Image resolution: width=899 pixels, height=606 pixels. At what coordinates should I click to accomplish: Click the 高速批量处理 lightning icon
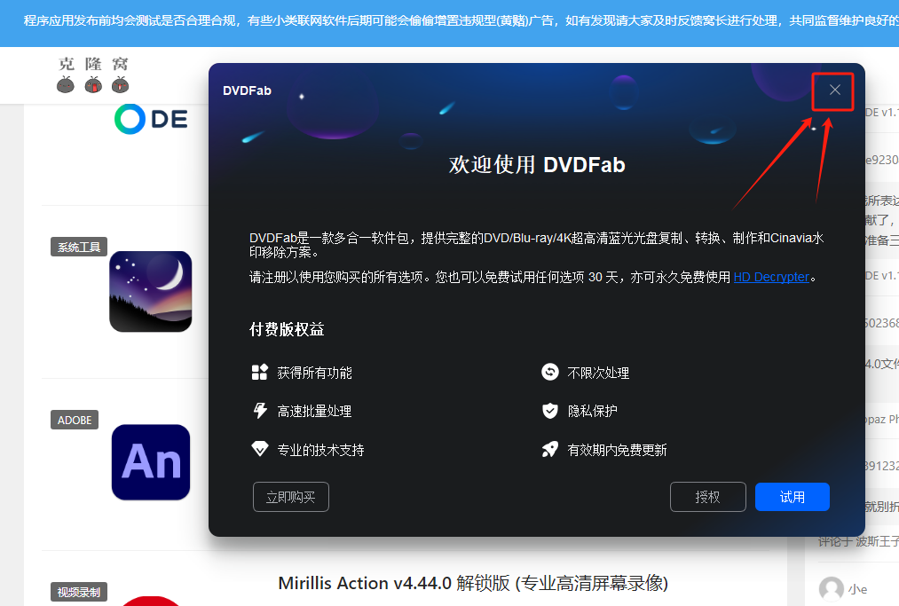tap(260, 411)
